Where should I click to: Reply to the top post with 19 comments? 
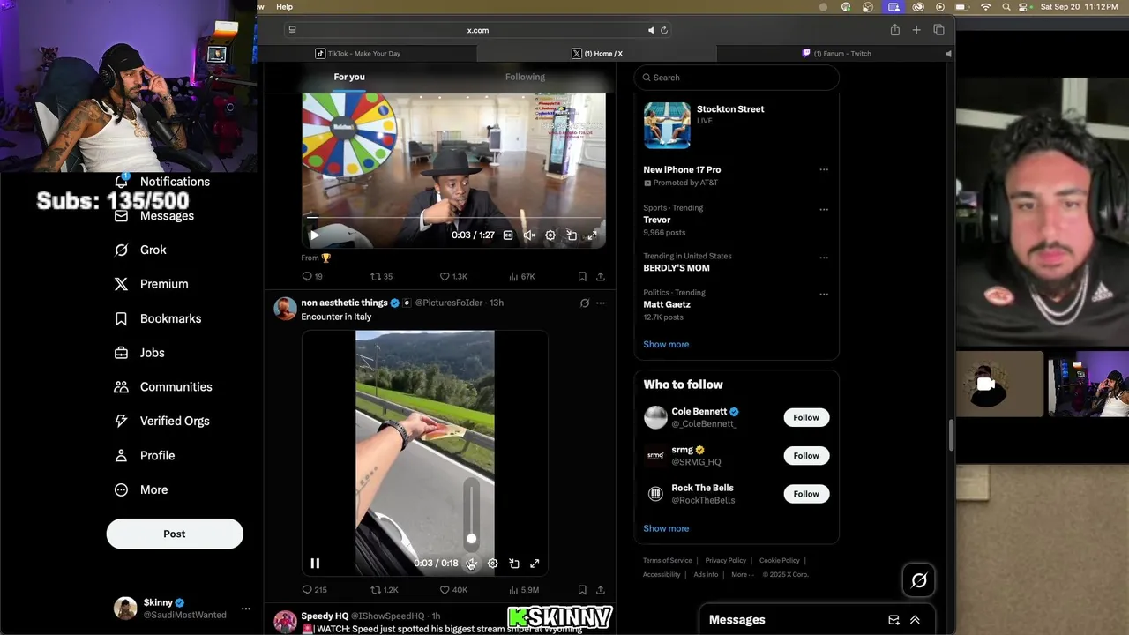point(312,276)
